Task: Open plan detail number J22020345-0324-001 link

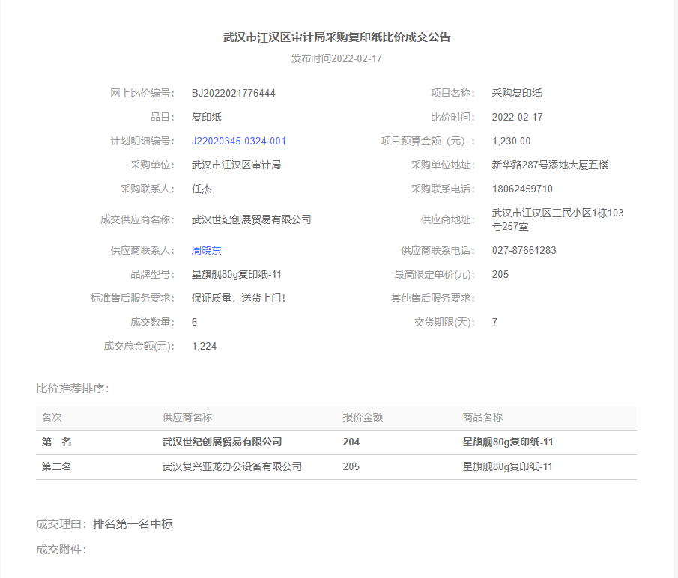Action: pyautogui.click(x=239, y=142)
